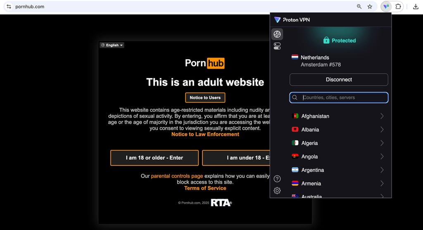Click the Albania flag icon
423x230 pixels.
(295, 129)
